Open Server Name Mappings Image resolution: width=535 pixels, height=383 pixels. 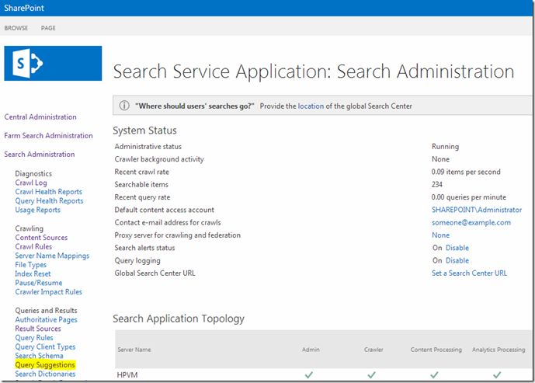52,256
